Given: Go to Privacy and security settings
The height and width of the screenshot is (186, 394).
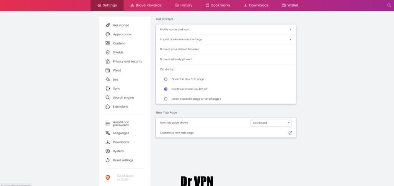Looking at the screenshot, I should pyautogui.click(x=127, y=61).
